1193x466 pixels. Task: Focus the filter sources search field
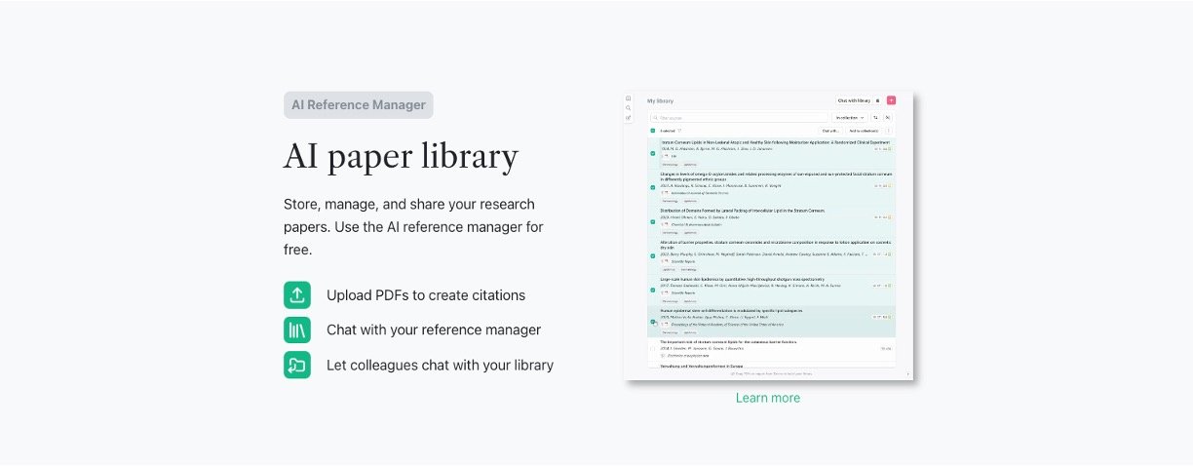click(741, 117)
